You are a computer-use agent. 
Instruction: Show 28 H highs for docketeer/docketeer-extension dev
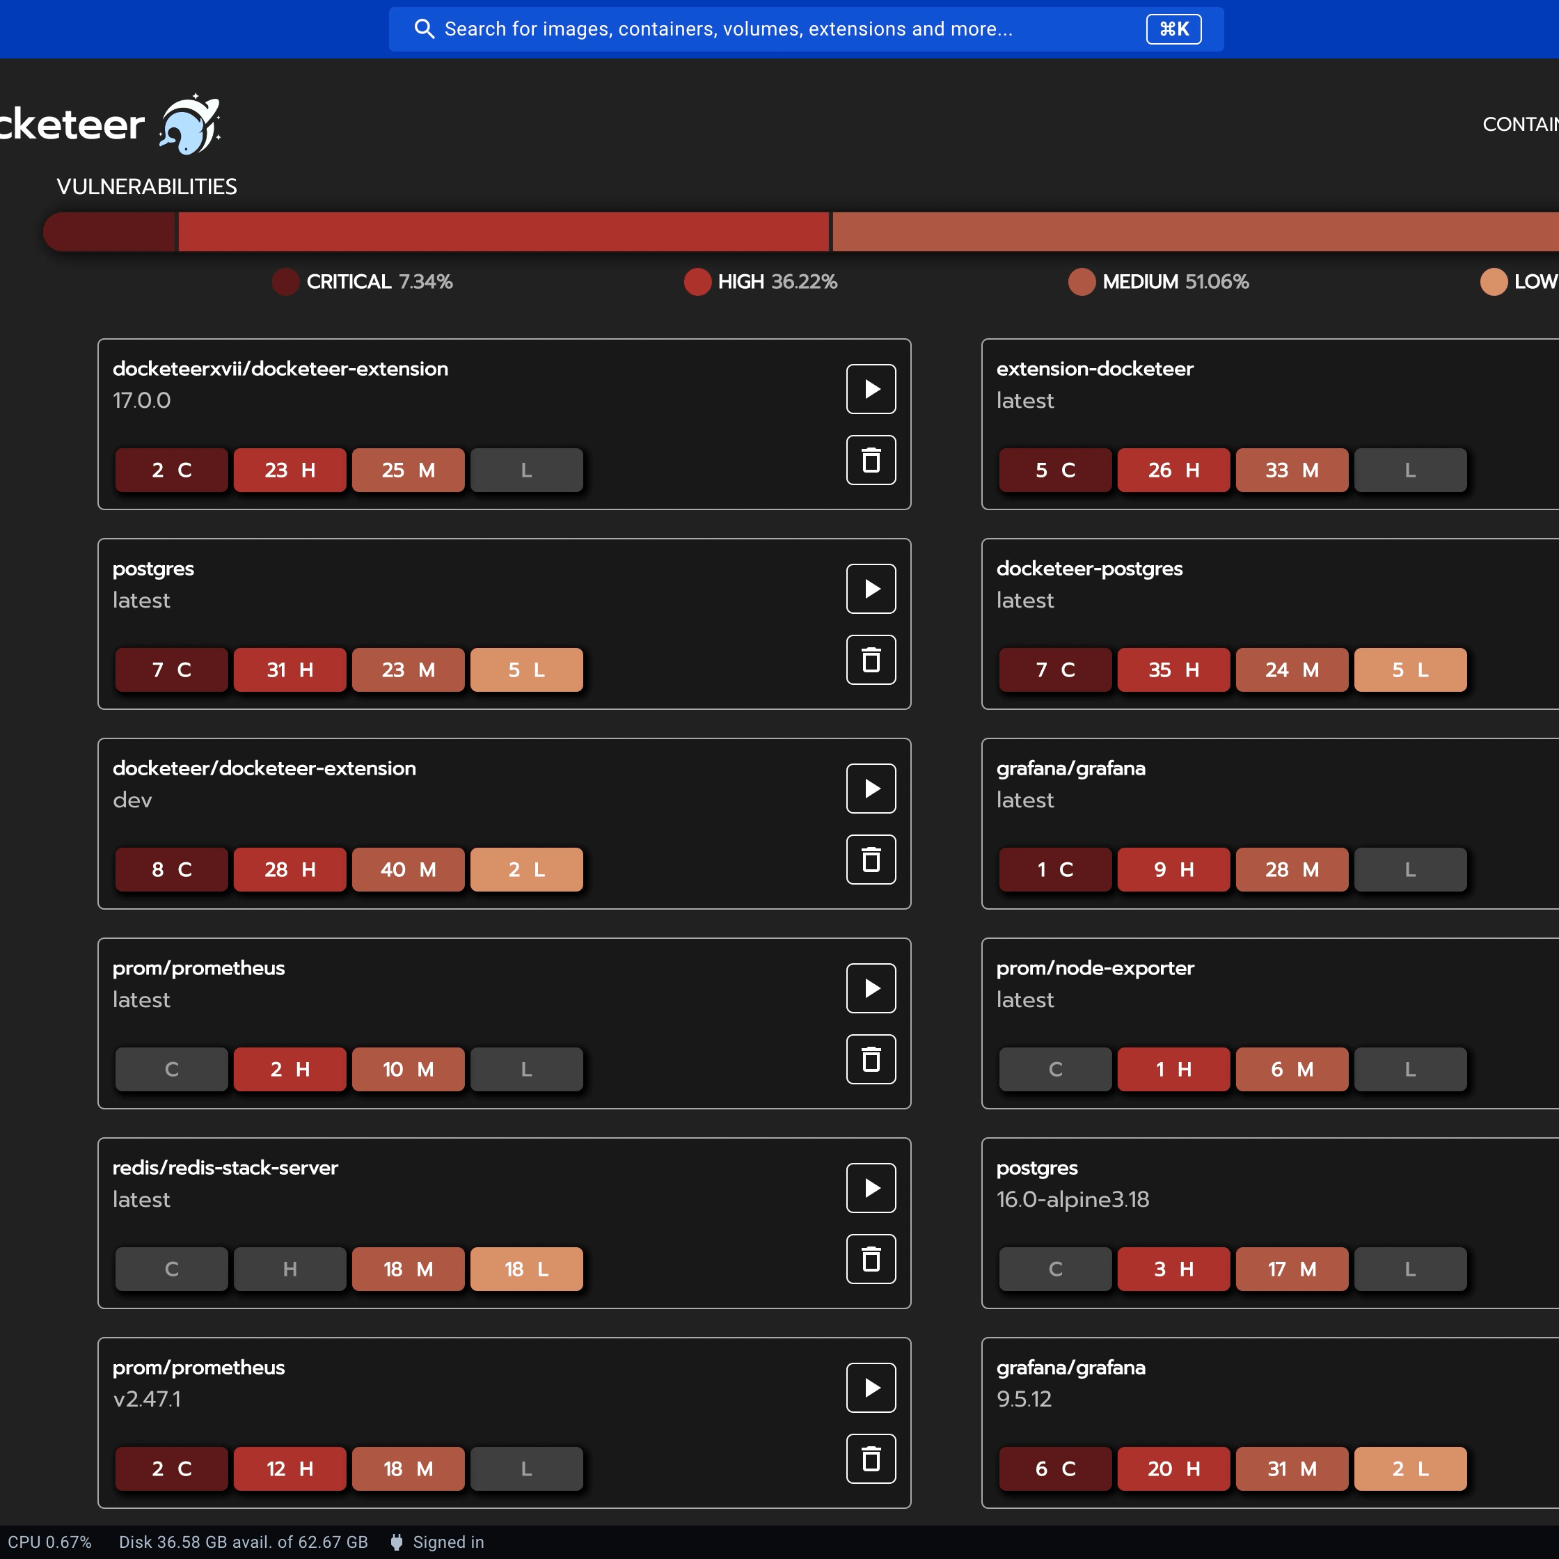tap(290, 869)
